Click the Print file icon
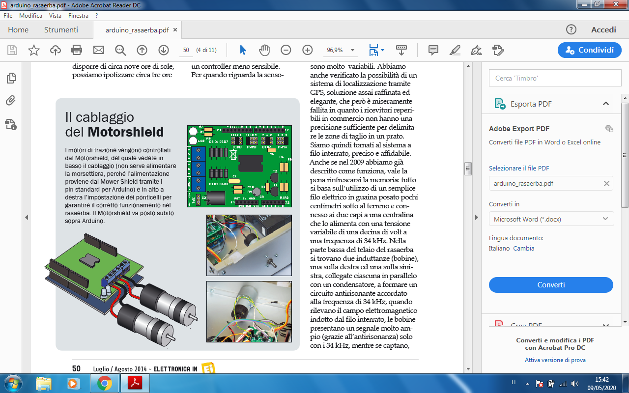 tap(77, 50)
